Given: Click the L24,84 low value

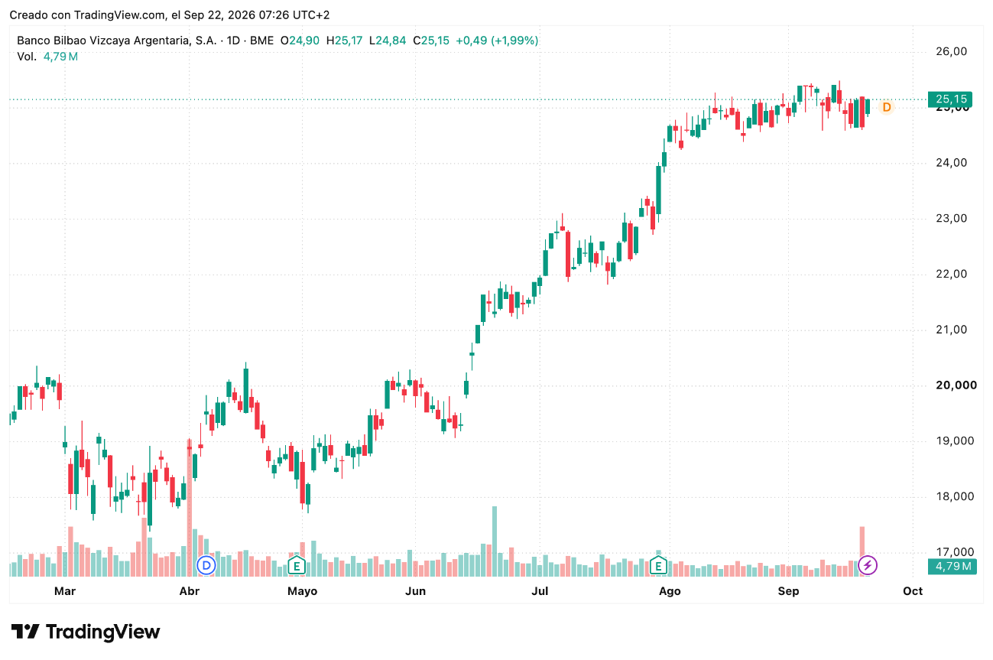Looking at the screenshot, I should (388, 41).
